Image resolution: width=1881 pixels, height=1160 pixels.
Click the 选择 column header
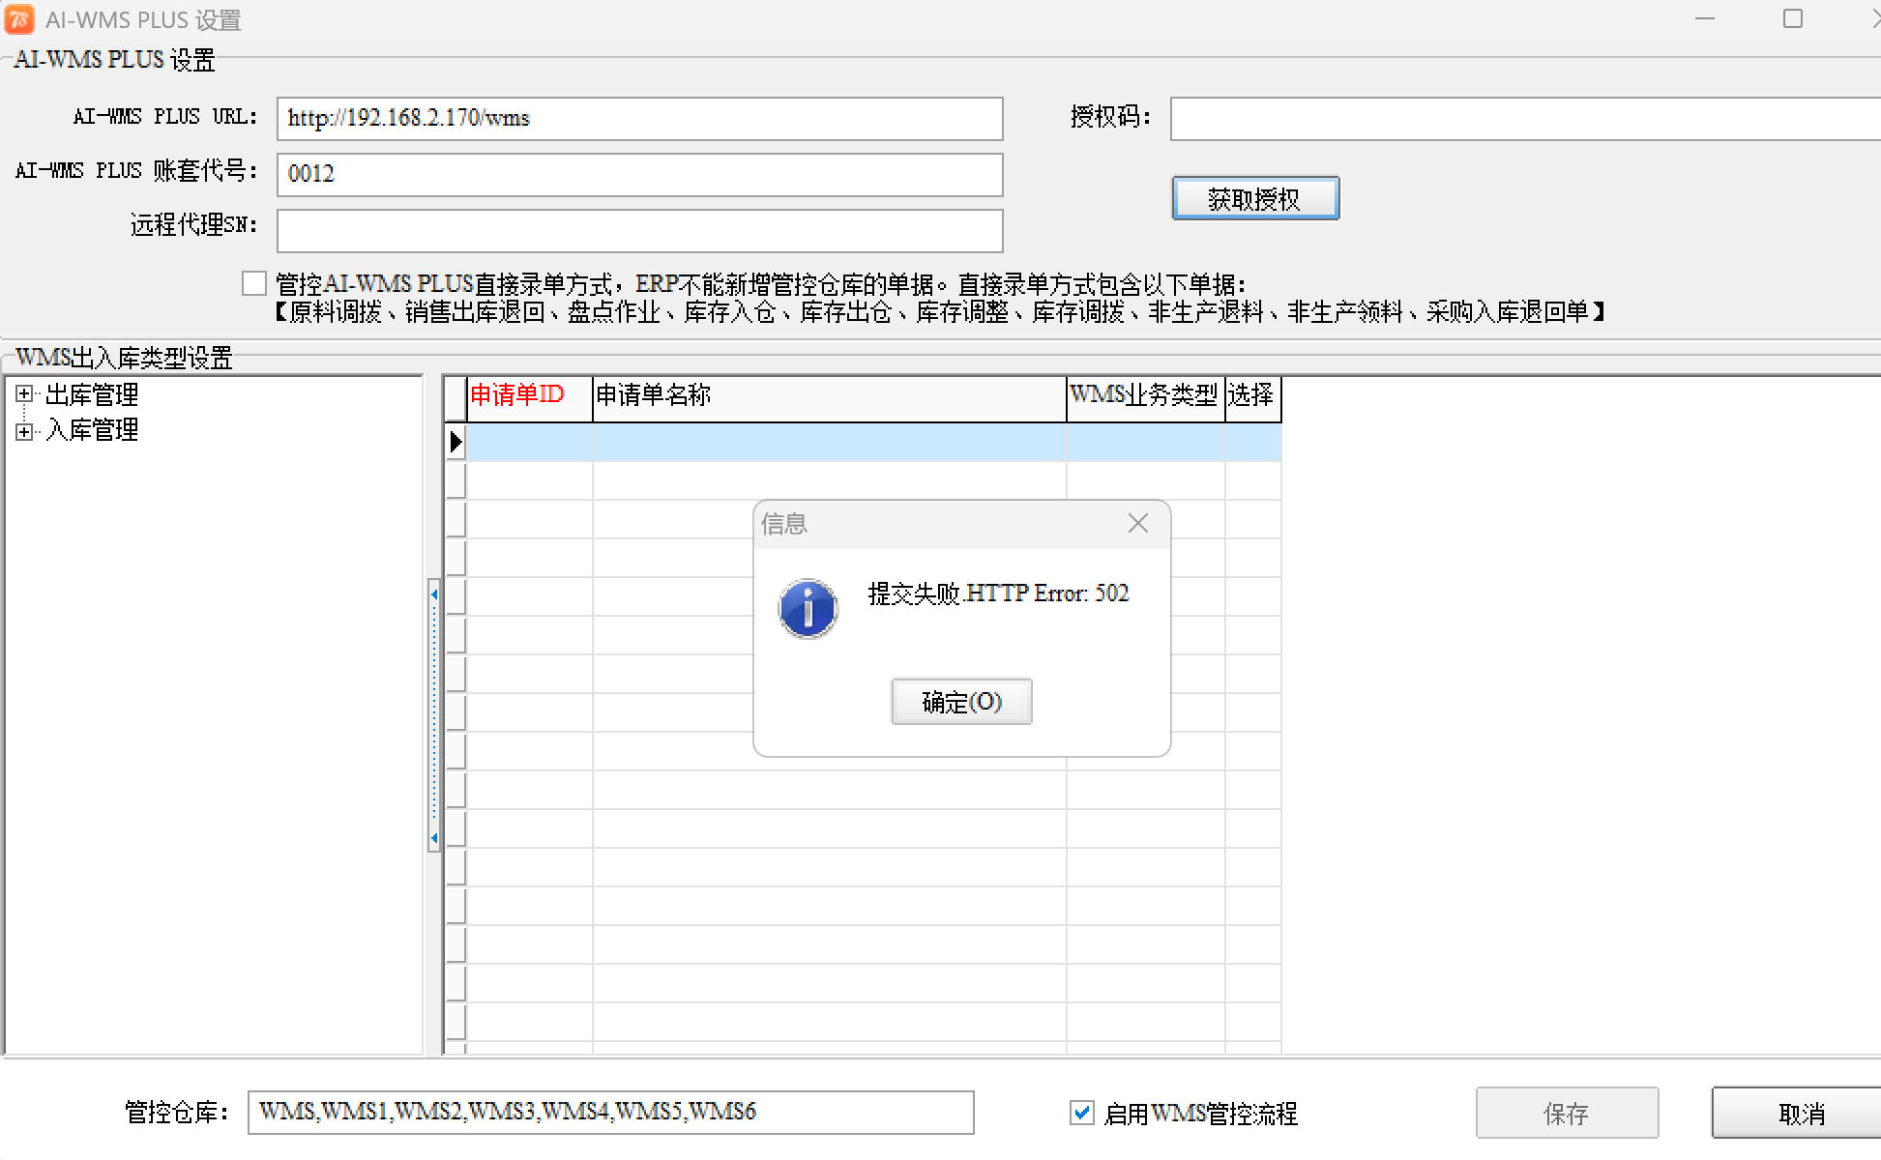1252,399
